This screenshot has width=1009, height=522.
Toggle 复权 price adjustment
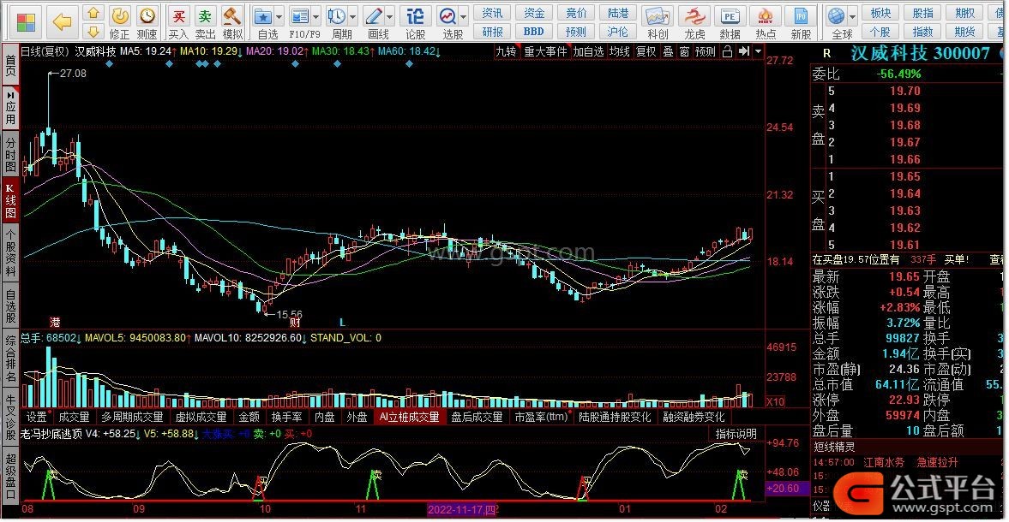[x=646, y=51]
